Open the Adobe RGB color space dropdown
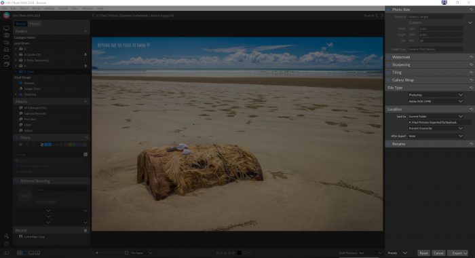Image resolution: width=475 pixels, height=258 pixels. pos(436,102)
